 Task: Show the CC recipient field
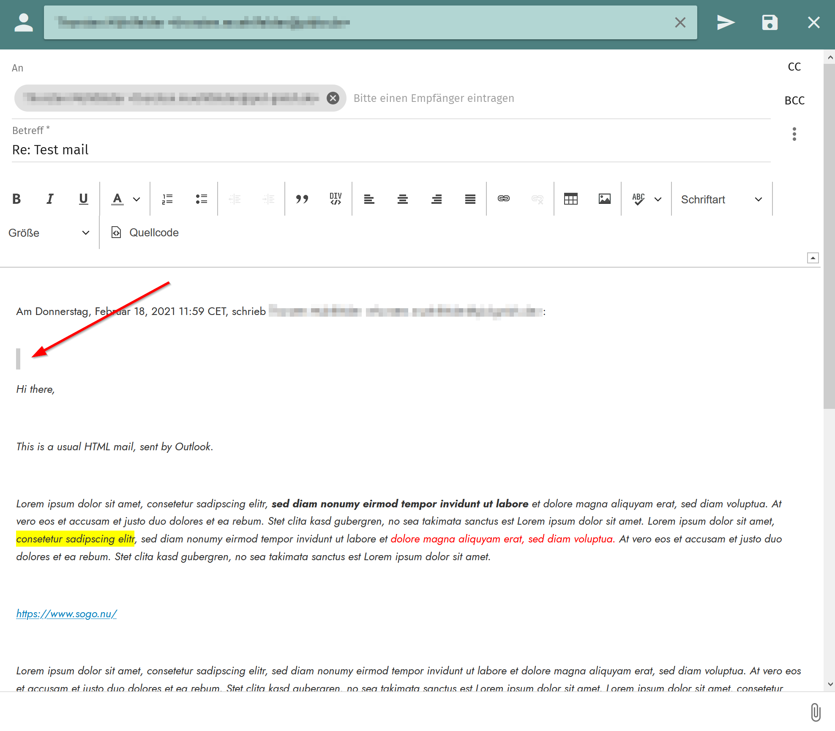pyautogui.click(x=794, y=67)
